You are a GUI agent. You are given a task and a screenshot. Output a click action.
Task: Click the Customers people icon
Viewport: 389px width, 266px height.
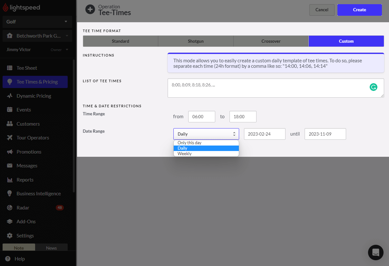(x=10, y=124)
